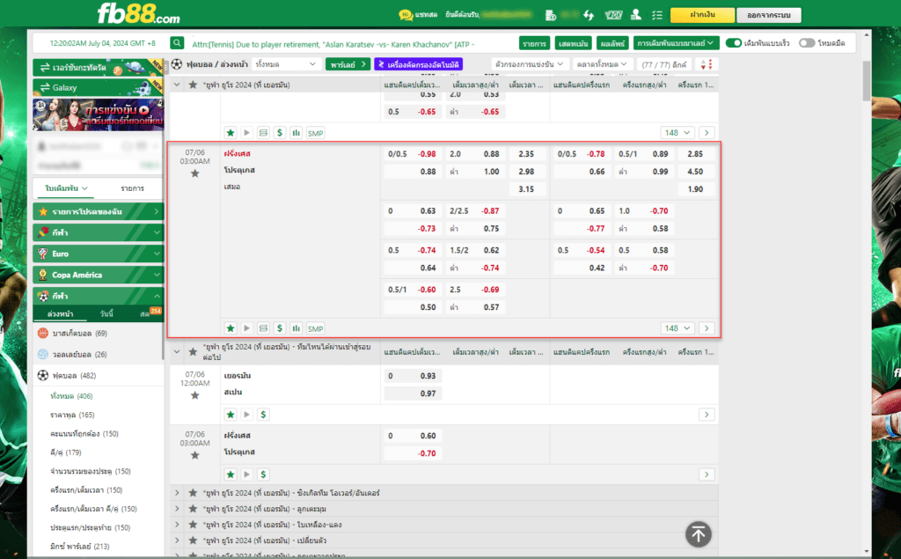Click the เสตทเม้น statement button
The width and height of the screenshot is (901, 559).
pos(573,43)
